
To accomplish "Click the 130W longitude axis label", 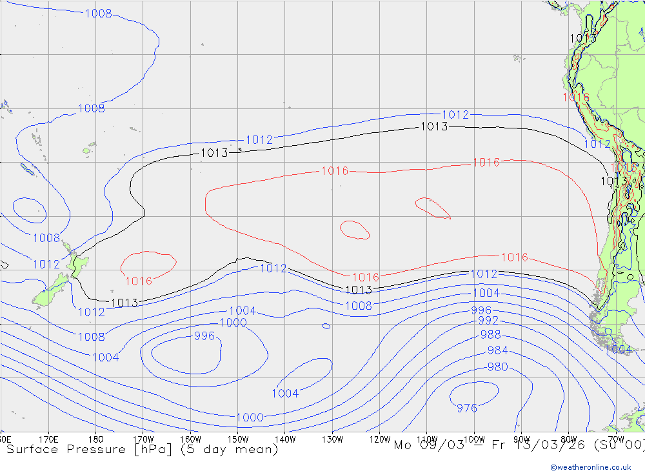I will (332, 439).
